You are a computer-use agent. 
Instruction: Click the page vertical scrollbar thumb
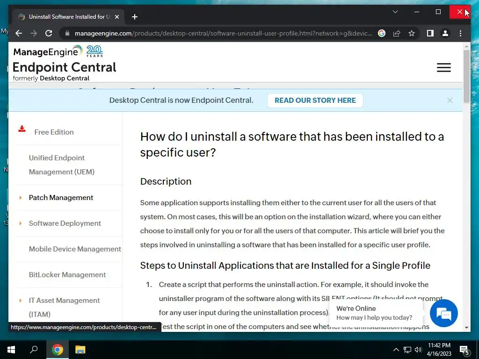coord(466,76)
